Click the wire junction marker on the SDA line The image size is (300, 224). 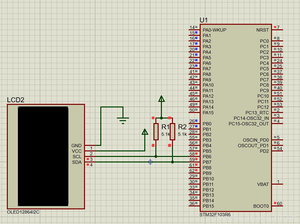click(150, 162)
